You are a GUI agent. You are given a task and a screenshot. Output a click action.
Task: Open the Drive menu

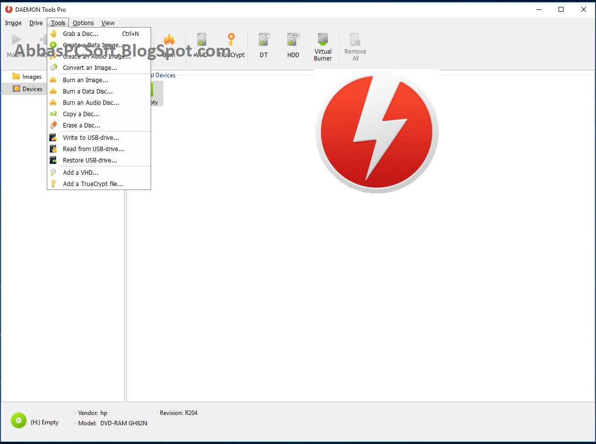36,23
